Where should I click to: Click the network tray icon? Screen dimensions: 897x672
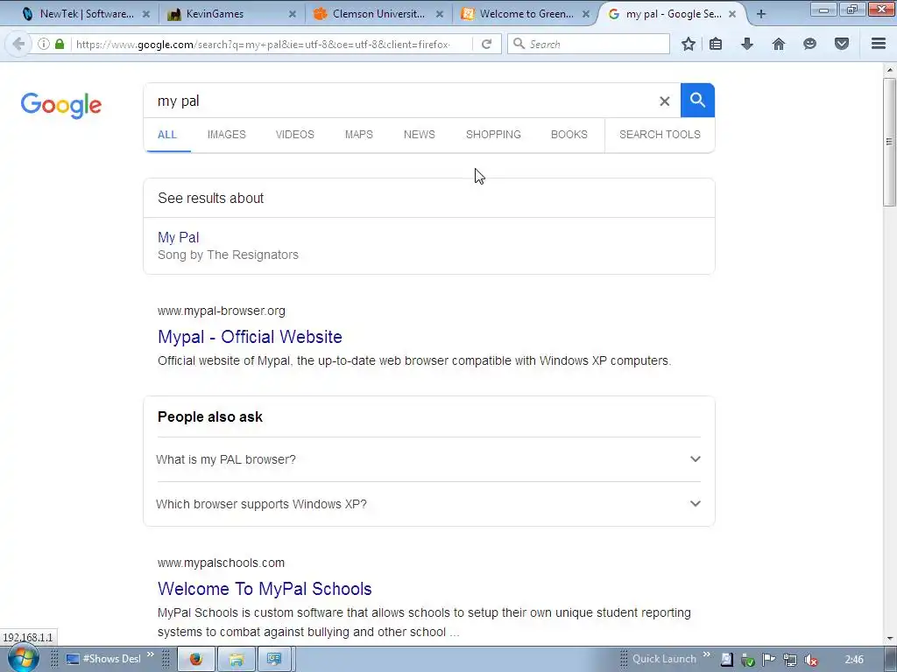click(790, 660)
